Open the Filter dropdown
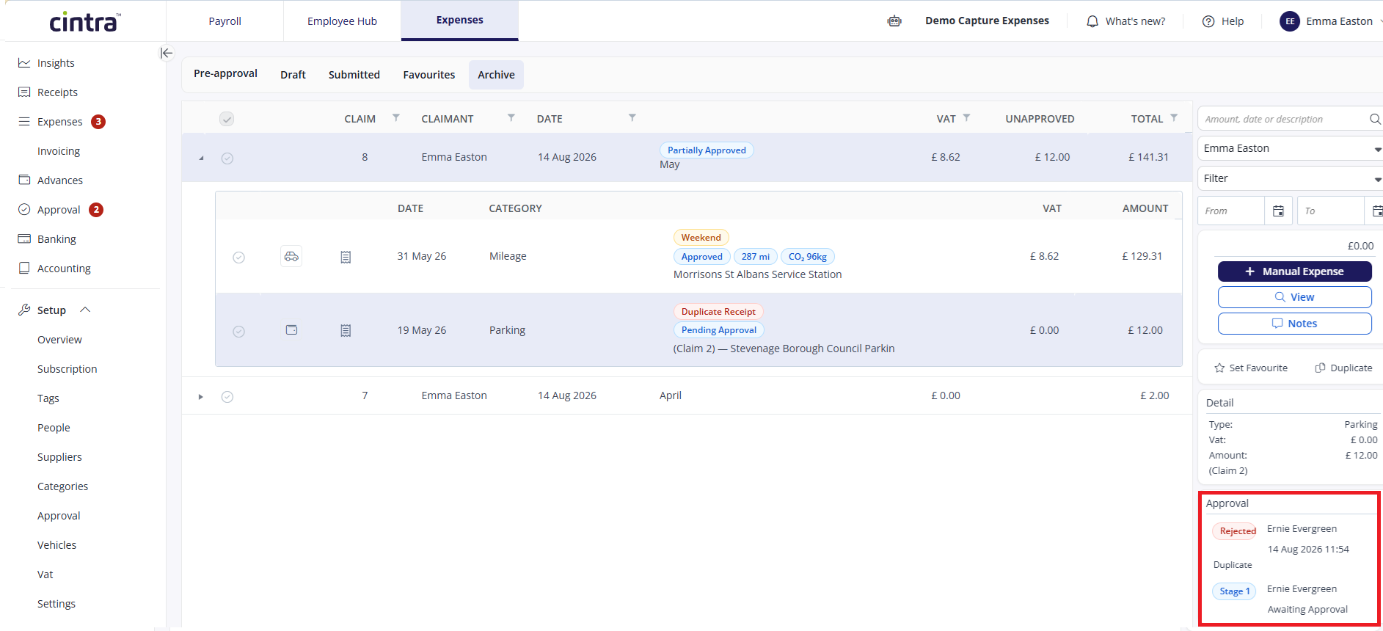Screen dimensions: 1383x631 (1290, 178)
